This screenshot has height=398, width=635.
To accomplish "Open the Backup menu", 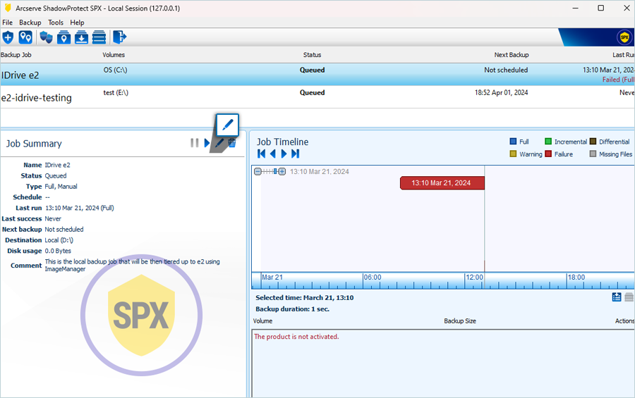I will [30, 23].
